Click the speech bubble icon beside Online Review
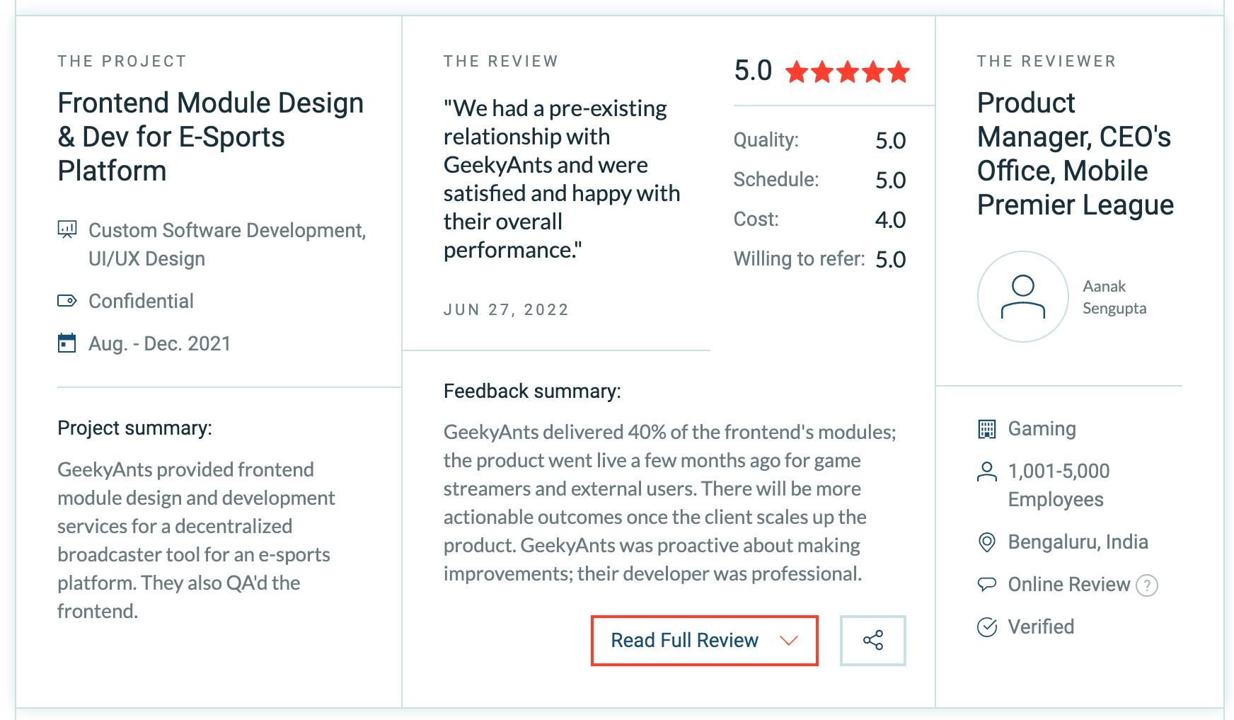Viewport: 1234px width, 720px height. [x=986, y=584]
